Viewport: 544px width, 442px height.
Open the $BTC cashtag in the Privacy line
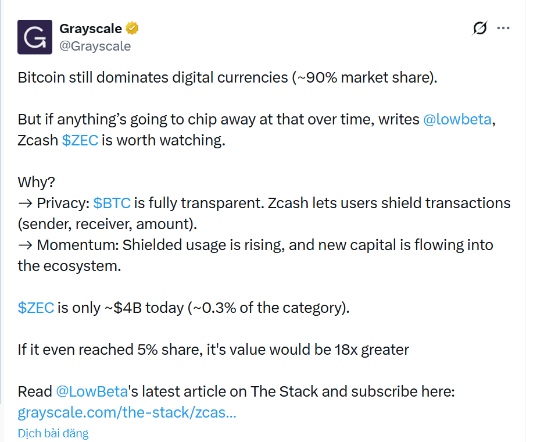click(112, 203)
